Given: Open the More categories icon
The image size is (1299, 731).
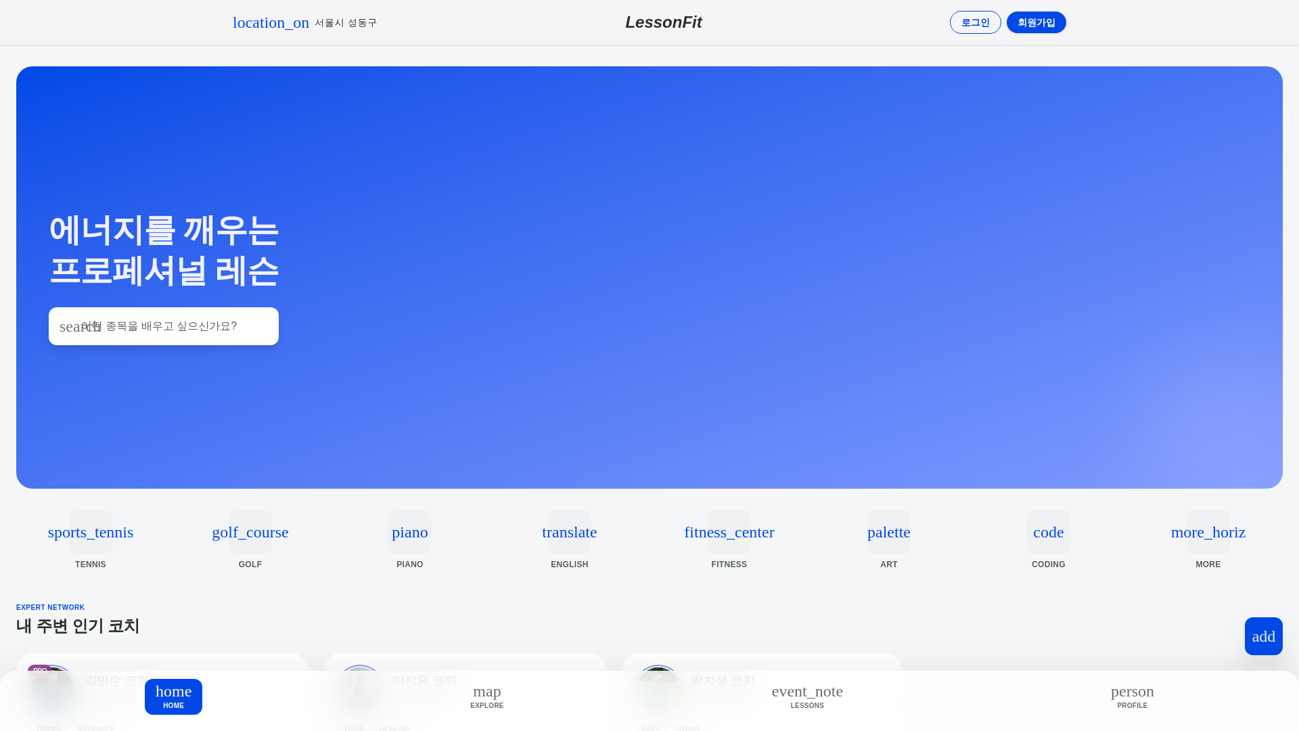Looking at the screenshot, I should coord(1208,532).
